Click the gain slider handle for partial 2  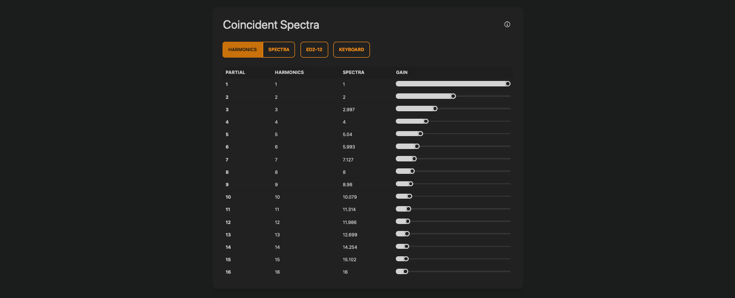tap(452, 96)
